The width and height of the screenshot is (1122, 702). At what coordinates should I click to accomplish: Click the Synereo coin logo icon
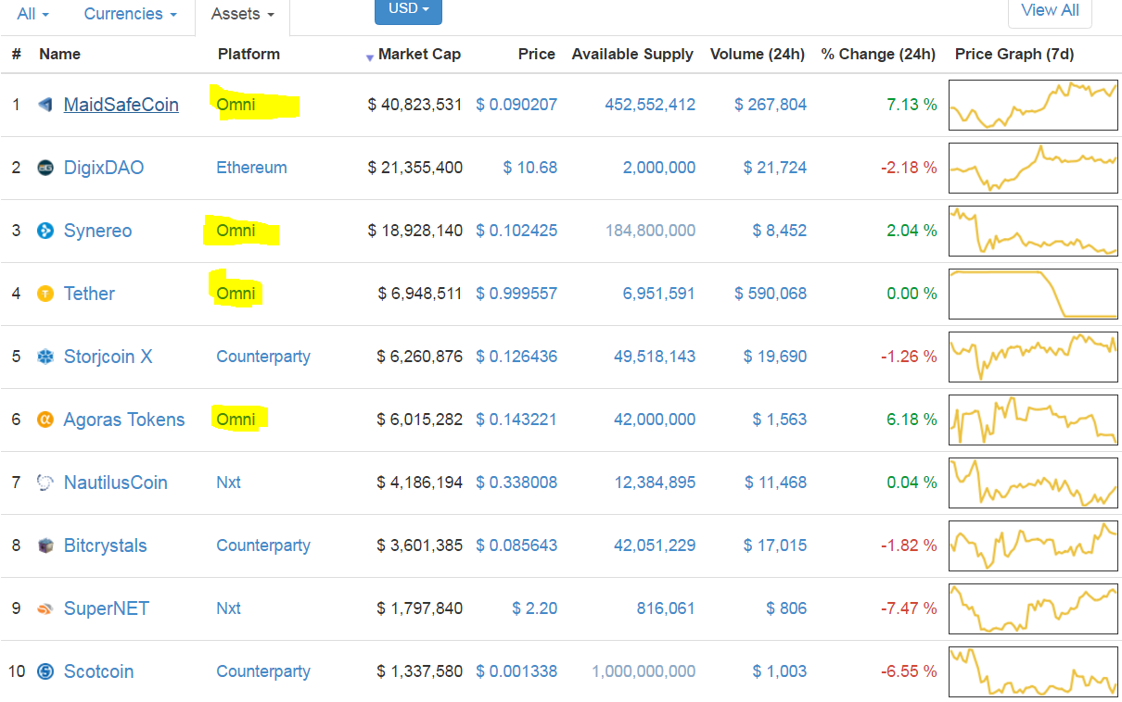click(x=45, y=231)
